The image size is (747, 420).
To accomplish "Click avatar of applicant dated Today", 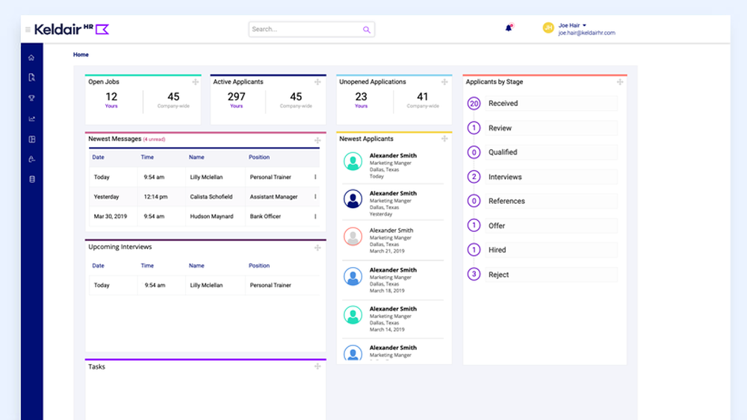I will pos(353,161).
